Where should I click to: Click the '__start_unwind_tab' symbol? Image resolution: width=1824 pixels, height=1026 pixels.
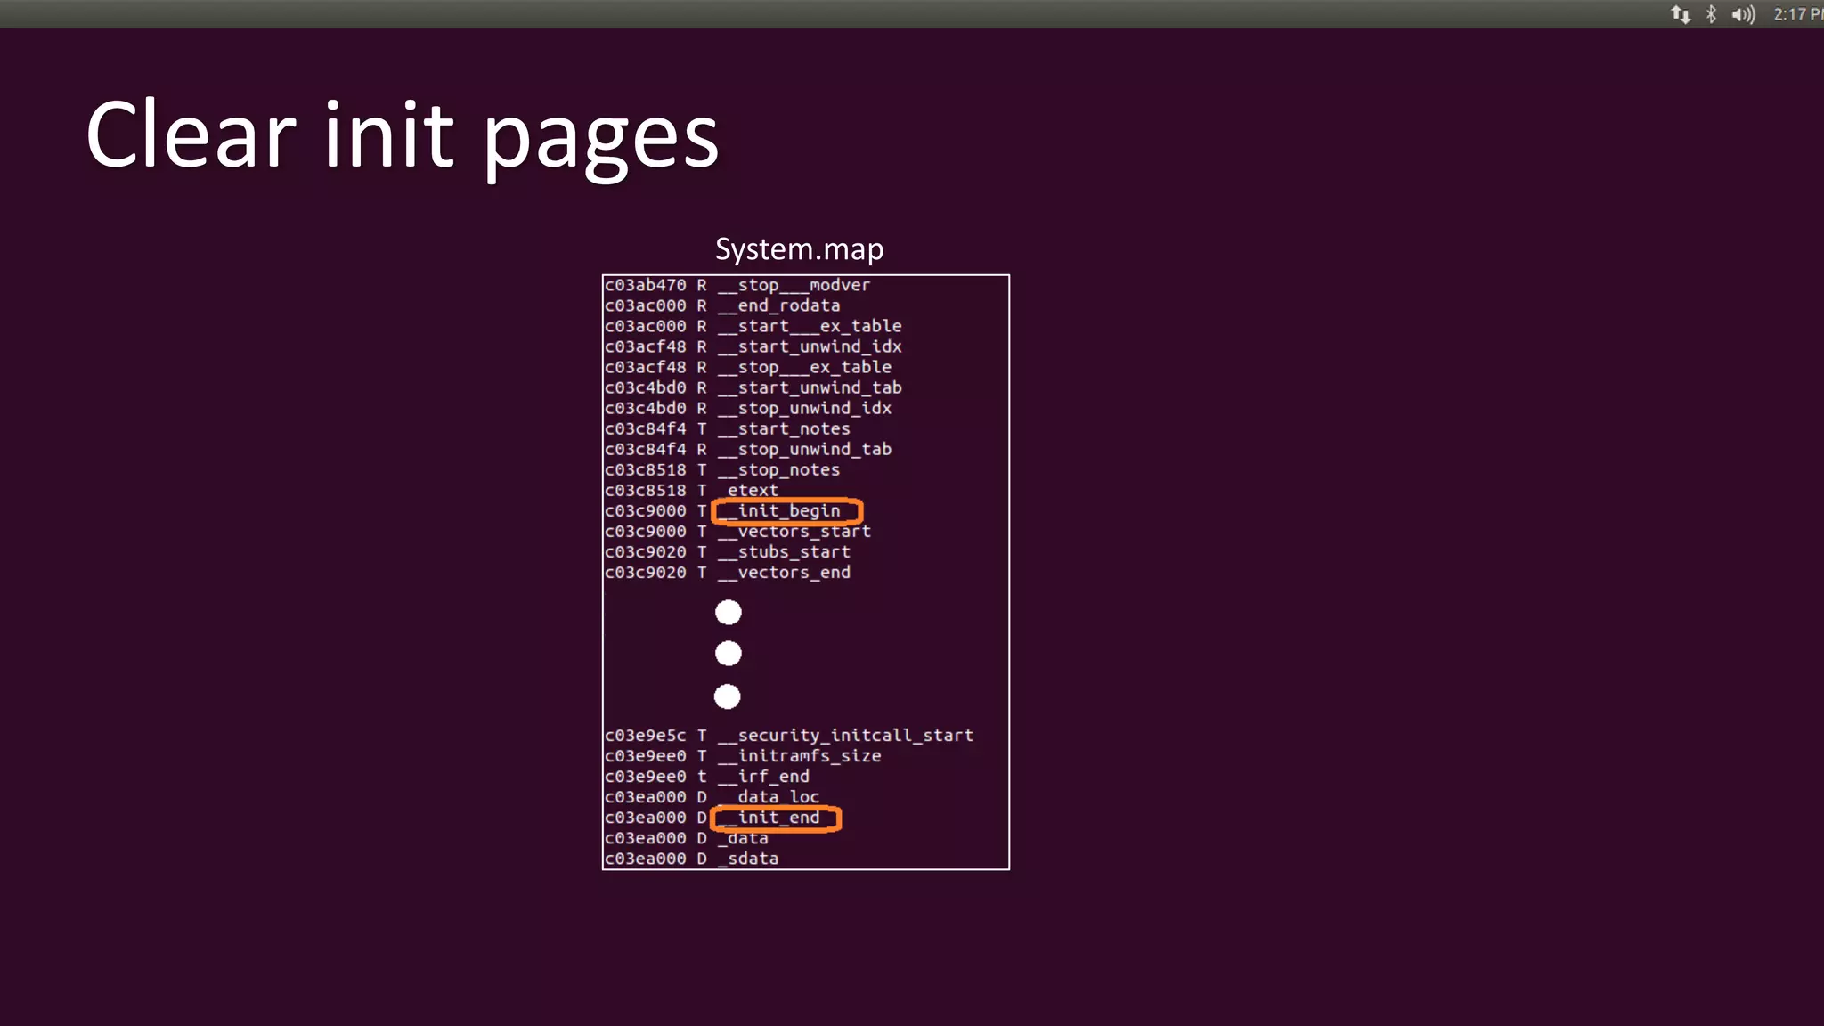(810, 387)
